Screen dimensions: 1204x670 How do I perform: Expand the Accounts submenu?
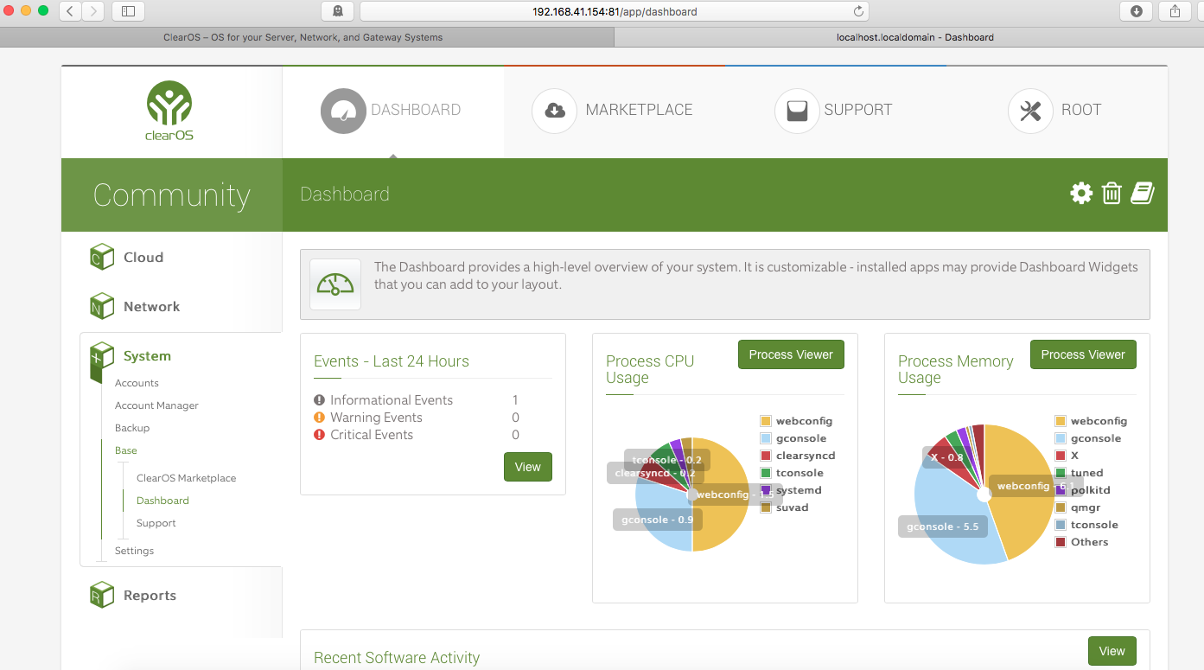[x=137, y=383]
